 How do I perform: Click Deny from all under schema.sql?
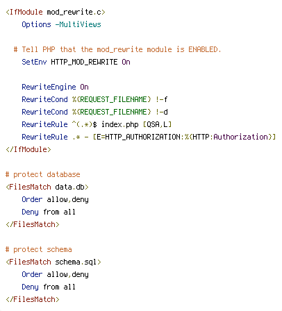tap(49, 287)
